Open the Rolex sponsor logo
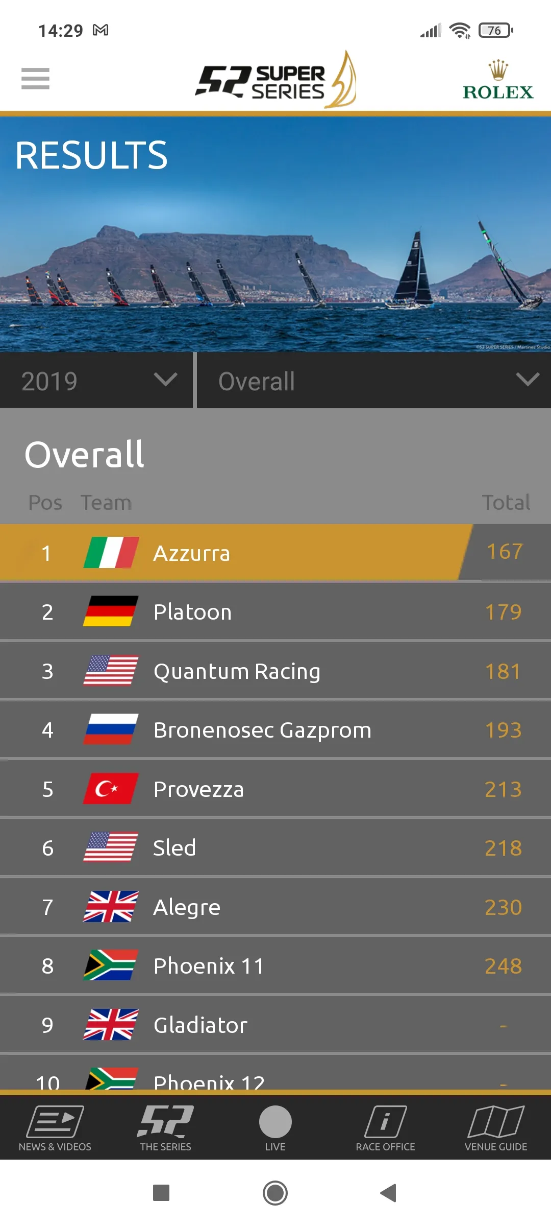551x1226 pixels. click(498, 80)
